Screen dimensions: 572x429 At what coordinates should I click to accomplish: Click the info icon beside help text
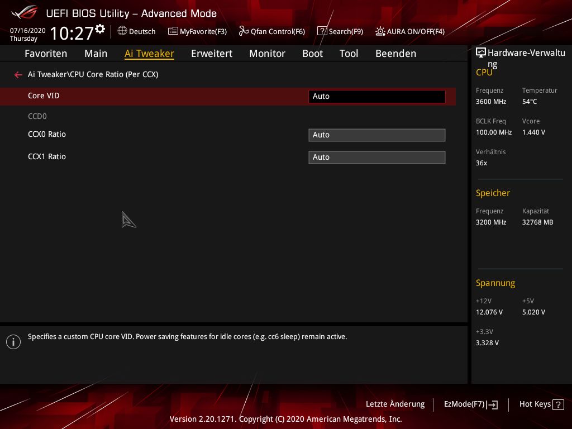(13, 342)
